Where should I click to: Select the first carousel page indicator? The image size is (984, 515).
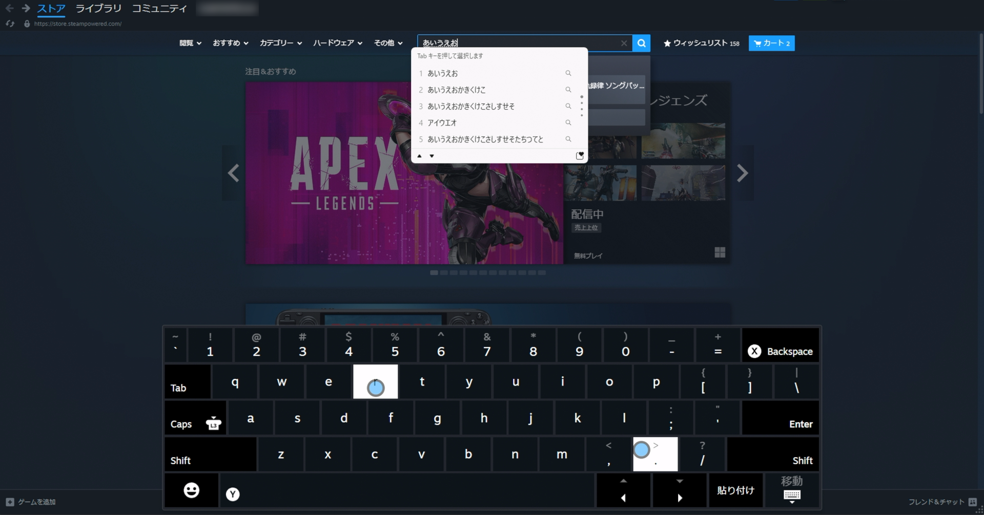click(434, 273)
